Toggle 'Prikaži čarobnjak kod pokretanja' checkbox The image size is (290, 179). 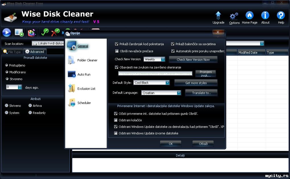(116, 44)
